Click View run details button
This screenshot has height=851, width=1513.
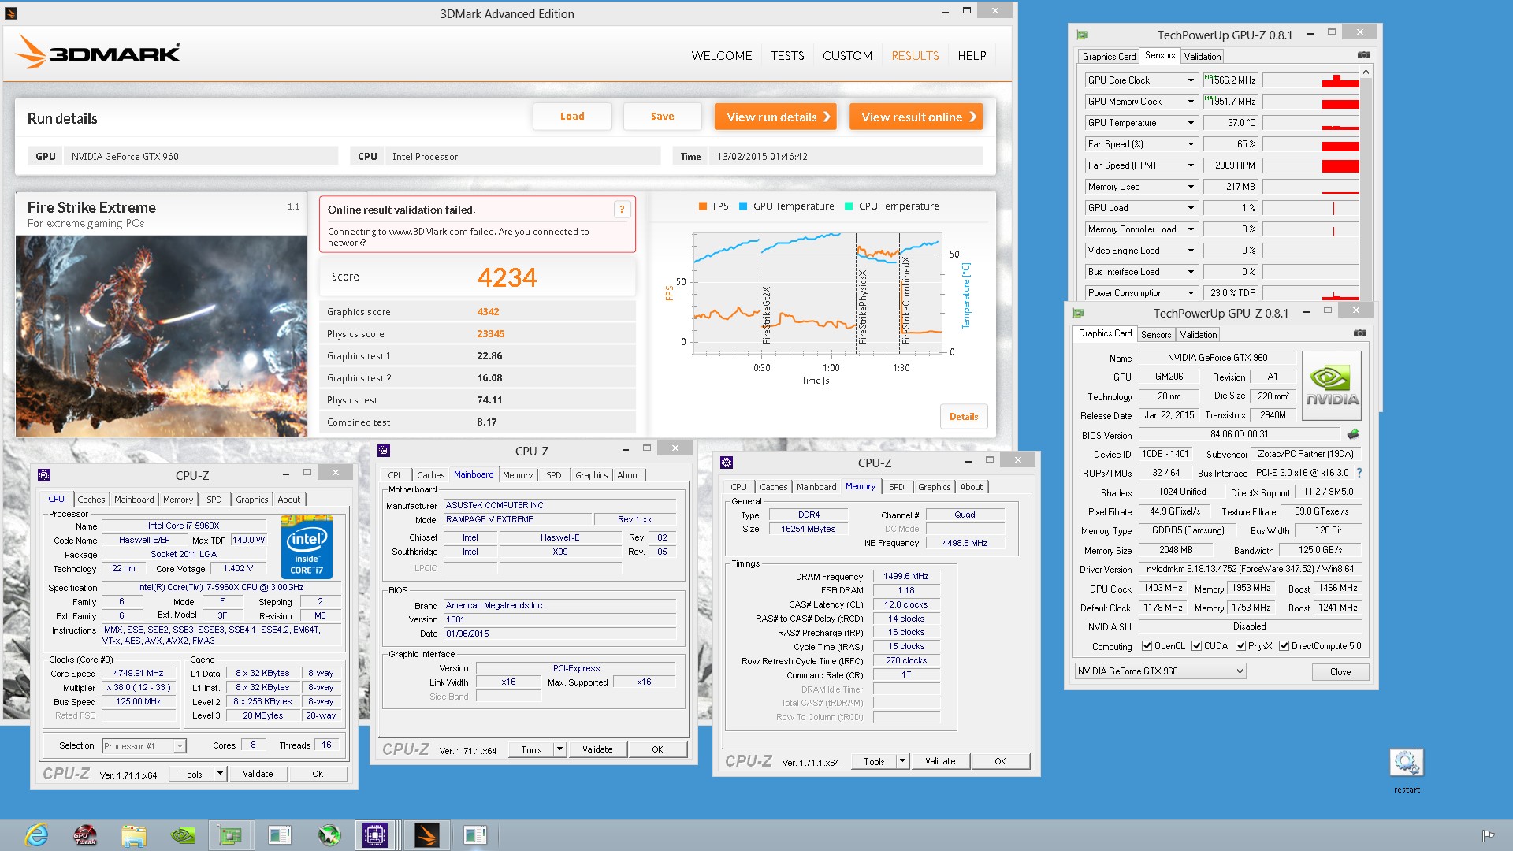[x=775, y=117]
